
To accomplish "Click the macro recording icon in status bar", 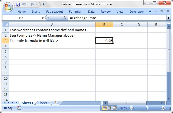I will point(19,108).
